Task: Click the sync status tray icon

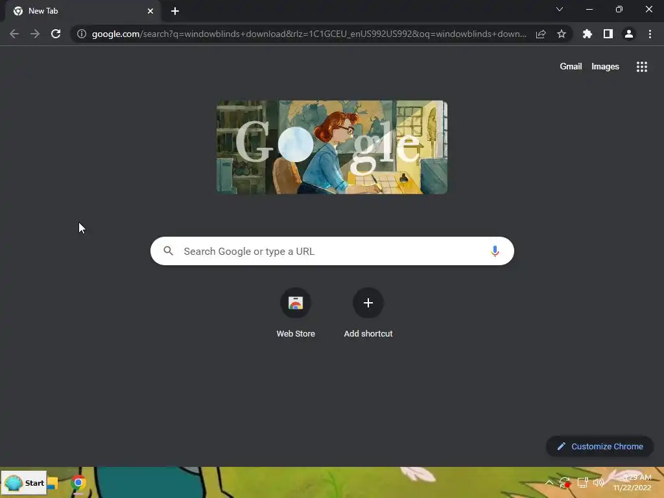Action: (565, 482)
